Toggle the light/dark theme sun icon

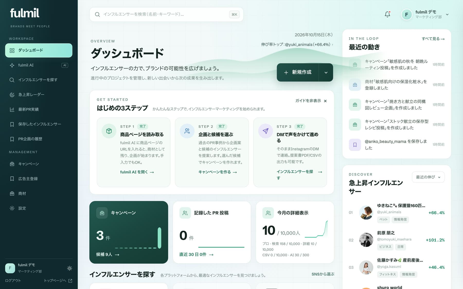coord(69,268)
